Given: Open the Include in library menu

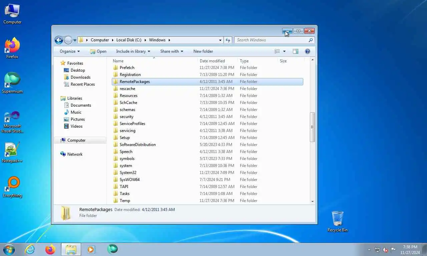Looking at the screenshot, I should click(133, 51).
